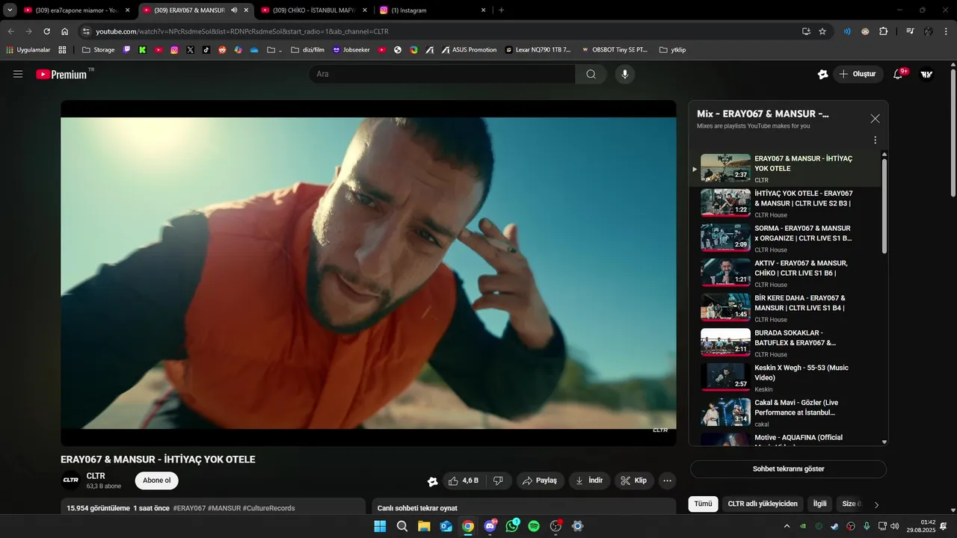Reload the page

(x=46, y=31)
